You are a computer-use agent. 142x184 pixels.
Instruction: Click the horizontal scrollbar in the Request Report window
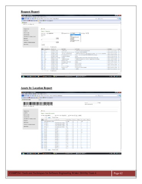point(70,74)
